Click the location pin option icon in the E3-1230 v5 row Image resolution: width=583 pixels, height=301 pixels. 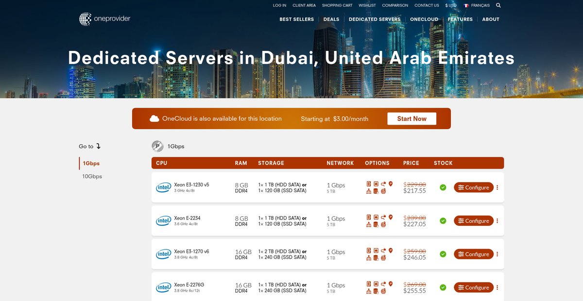(390, 184)
